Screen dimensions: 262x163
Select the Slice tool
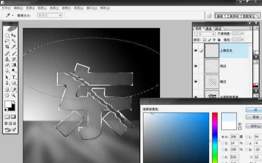tap(14, 47)
